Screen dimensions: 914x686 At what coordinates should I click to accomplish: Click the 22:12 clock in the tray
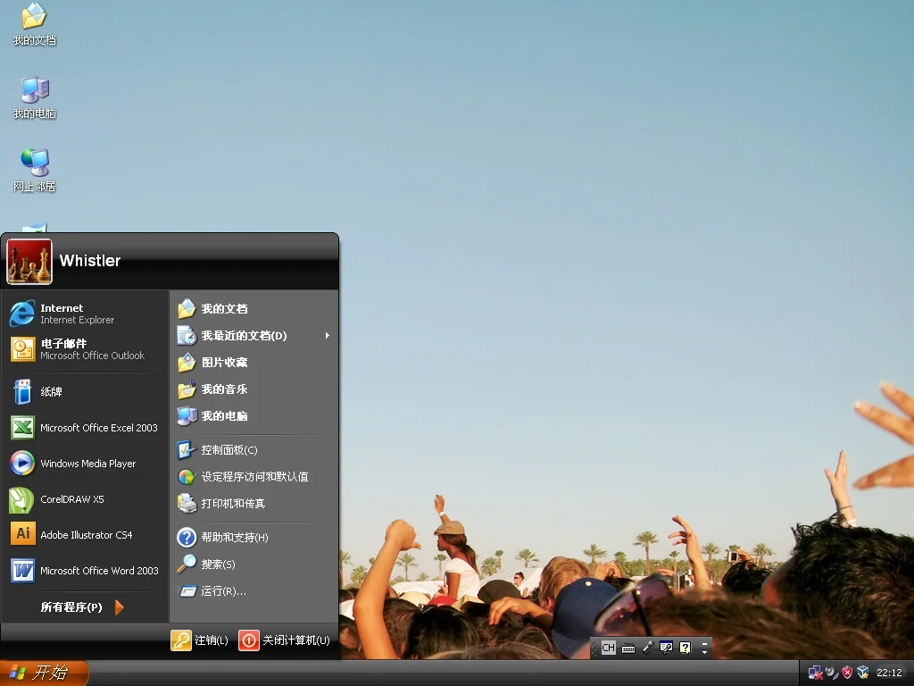[889, 673]
